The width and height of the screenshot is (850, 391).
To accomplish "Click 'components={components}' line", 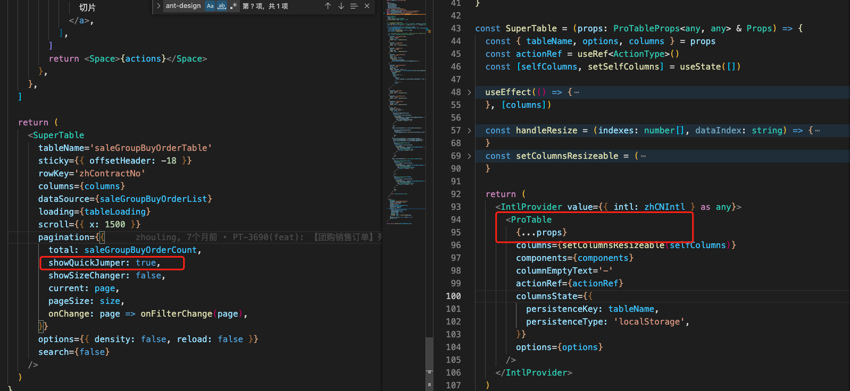I will [575, 258].
